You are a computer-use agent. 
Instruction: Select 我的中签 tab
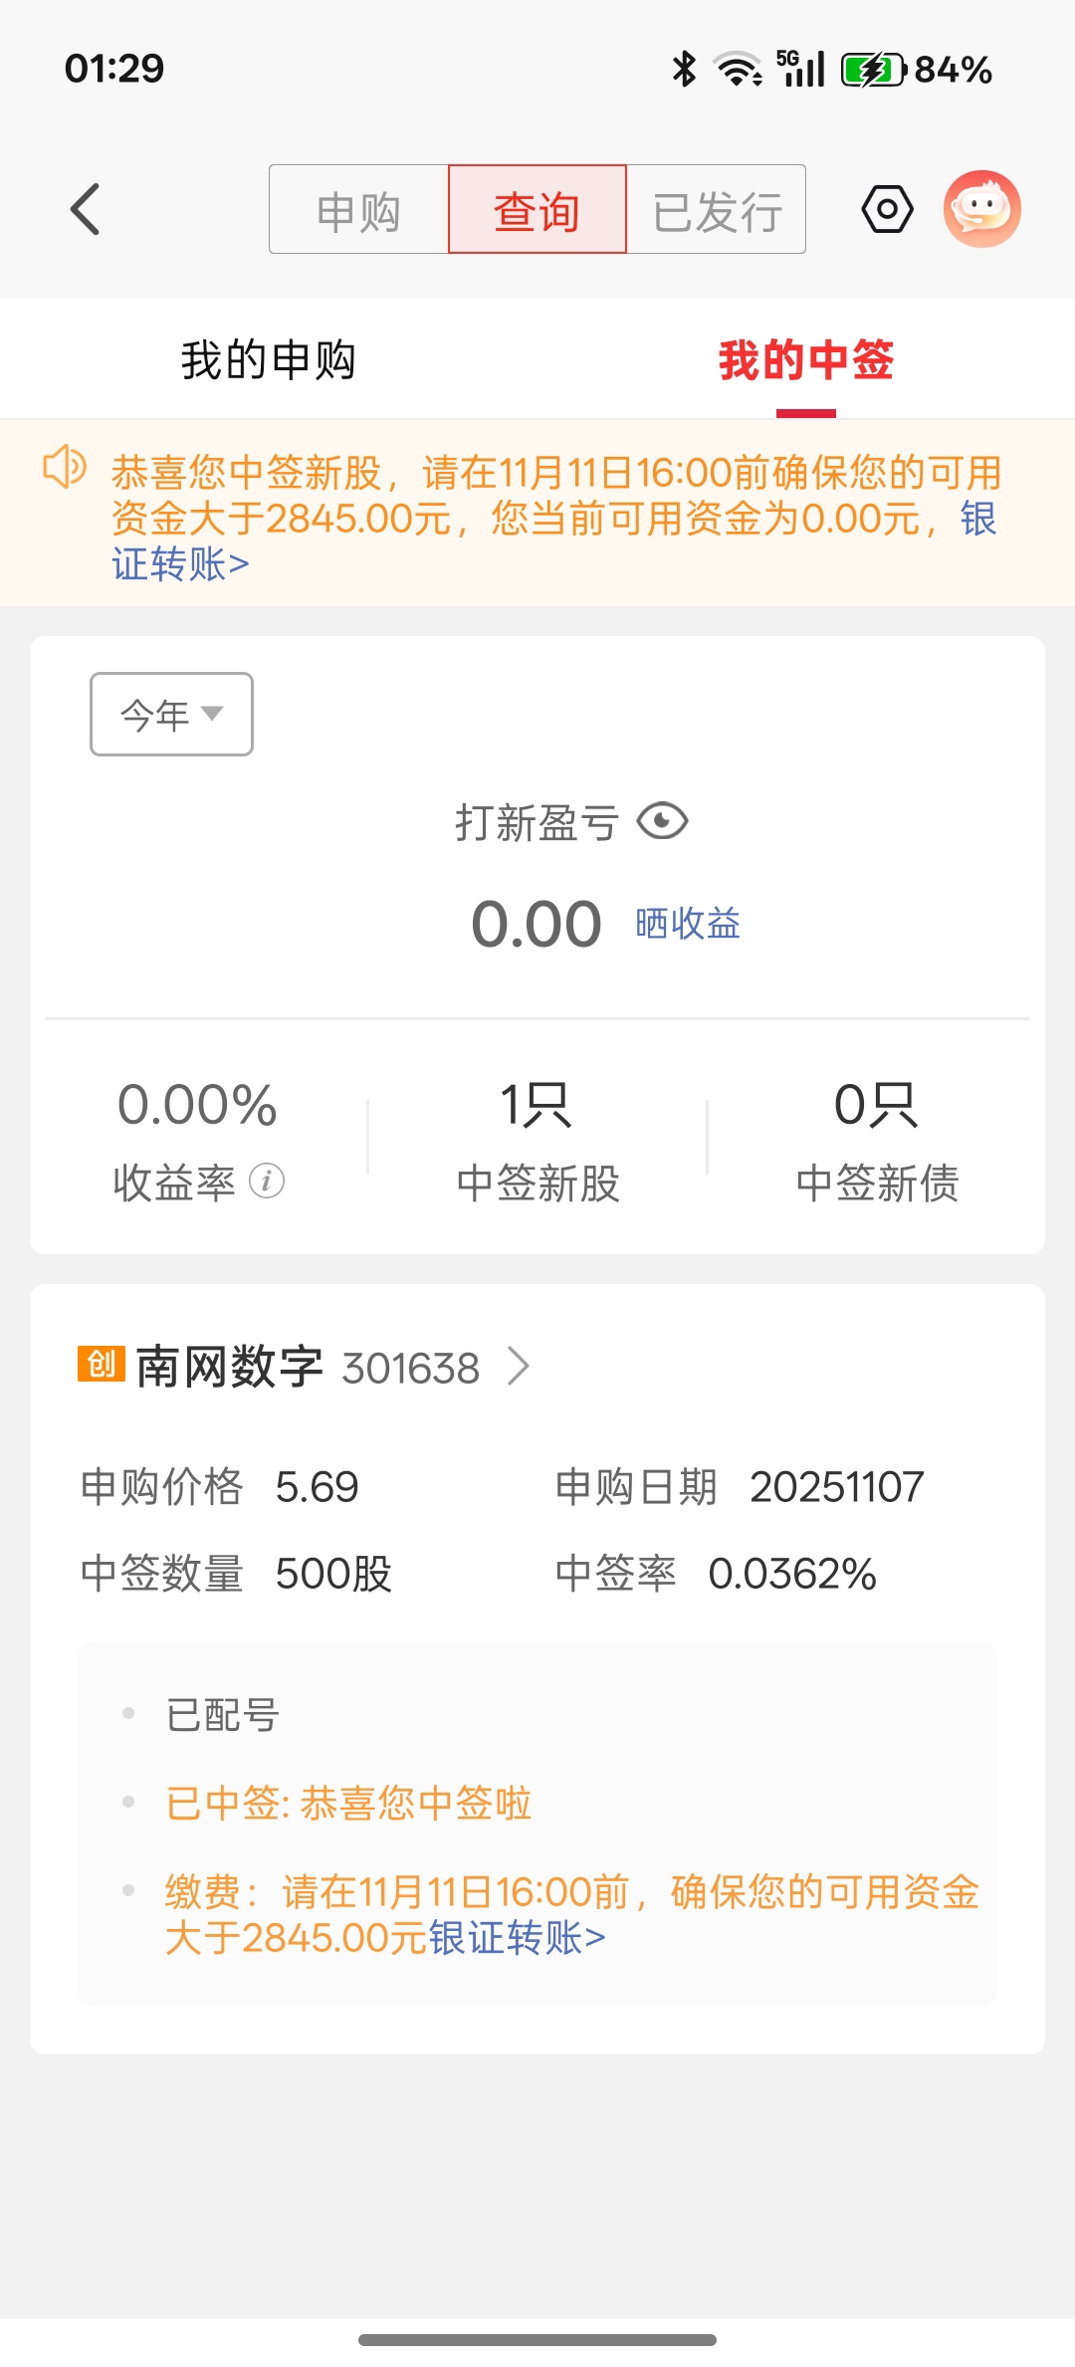[x=806, y=359]
